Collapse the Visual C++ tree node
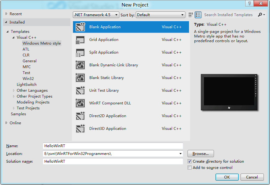270x185 pixels. tap(13, 37)
